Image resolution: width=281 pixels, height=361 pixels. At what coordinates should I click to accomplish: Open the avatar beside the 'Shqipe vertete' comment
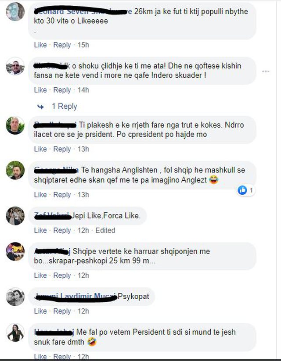(x=15, y=252)
